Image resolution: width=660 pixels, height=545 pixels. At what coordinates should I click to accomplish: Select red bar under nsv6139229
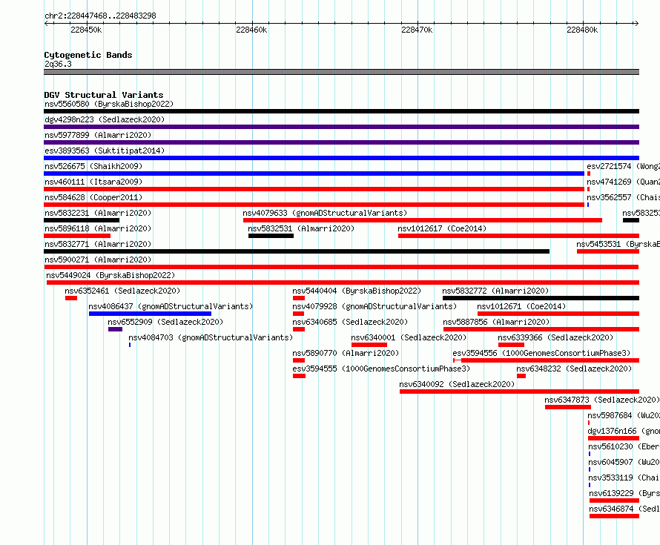tap(614, 501)
